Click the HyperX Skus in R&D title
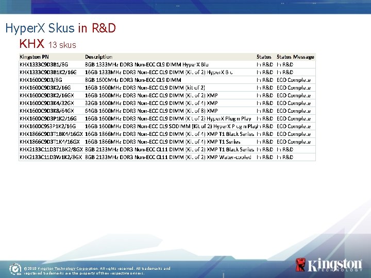The width and height of the screenshot is (371, 278). pos(61,28)
